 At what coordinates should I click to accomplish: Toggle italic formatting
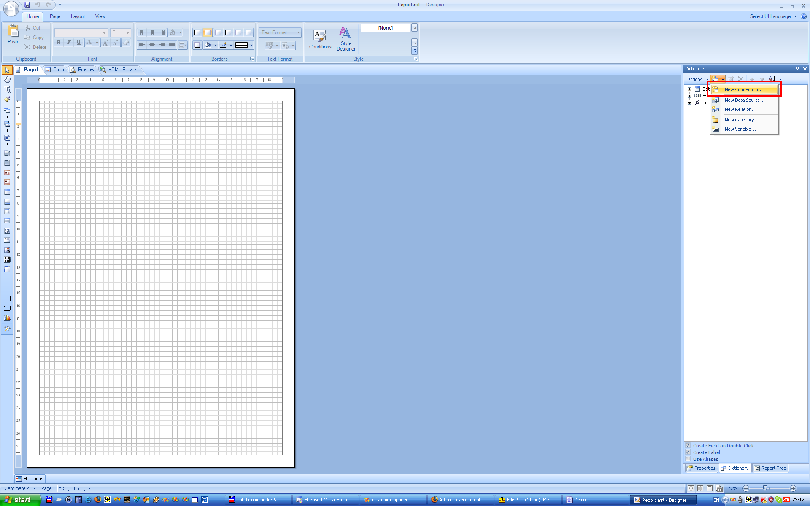68,43
